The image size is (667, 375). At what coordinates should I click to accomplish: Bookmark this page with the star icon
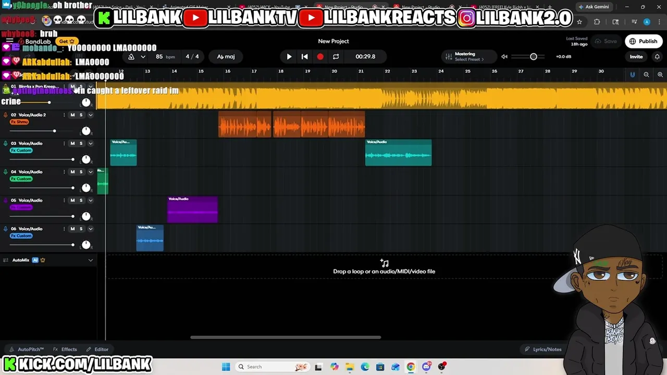pos(579,22)
